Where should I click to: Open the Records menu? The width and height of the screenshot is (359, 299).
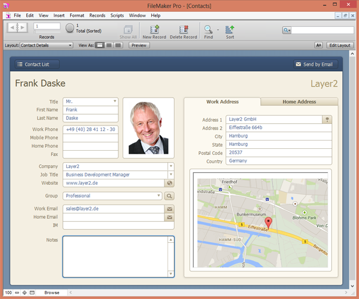(97, 15)
